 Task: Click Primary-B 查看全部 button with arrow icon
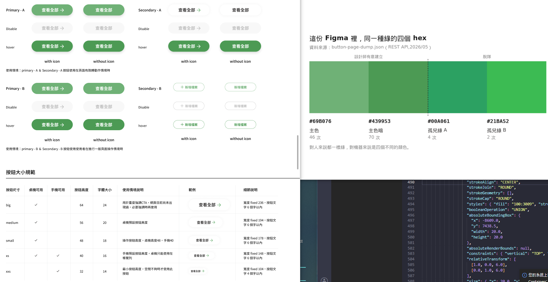52,88
